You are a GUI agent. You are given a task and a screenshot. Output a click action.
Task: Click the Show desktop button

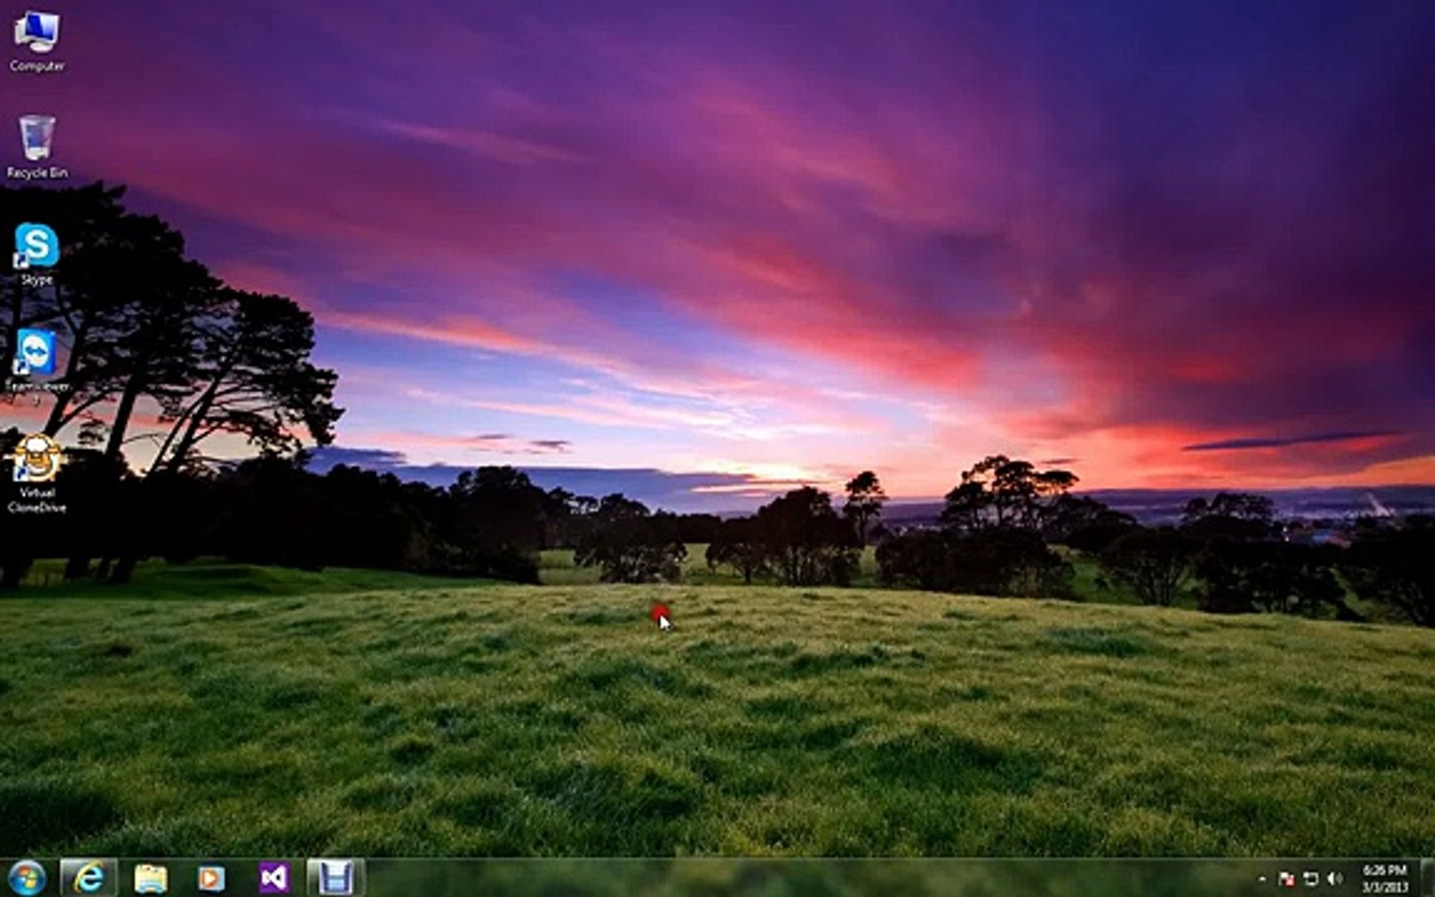click(1428, 879)
